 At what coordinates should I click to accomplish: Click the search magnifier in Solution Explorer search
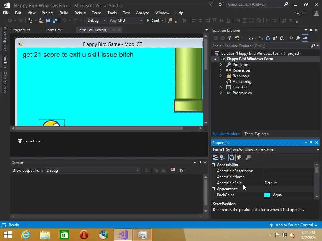click(313, 46)
